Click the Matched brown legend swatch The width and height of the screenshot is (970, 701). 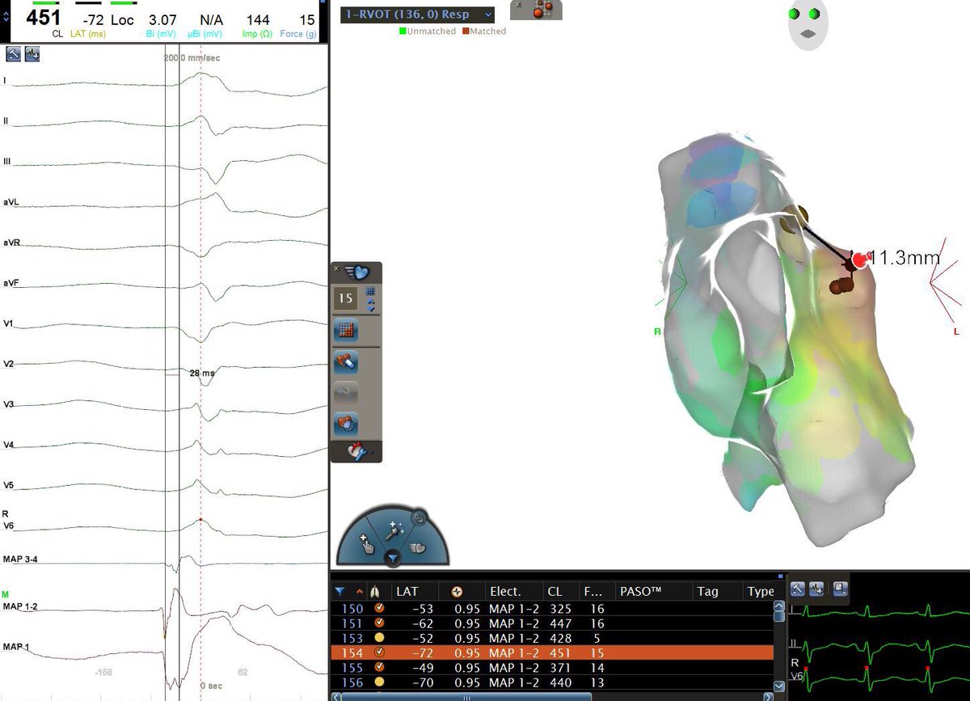465,32
